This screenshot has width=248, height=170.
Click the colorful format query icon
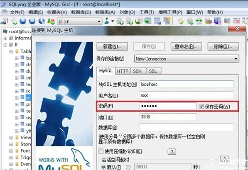point(51,21)
